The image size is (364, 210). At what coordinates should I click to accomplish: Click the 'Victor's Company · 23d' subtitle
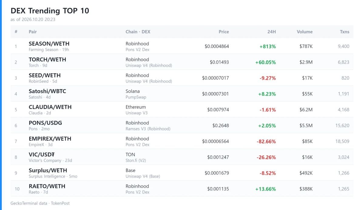pyautogui.click(x=50, y=161)
